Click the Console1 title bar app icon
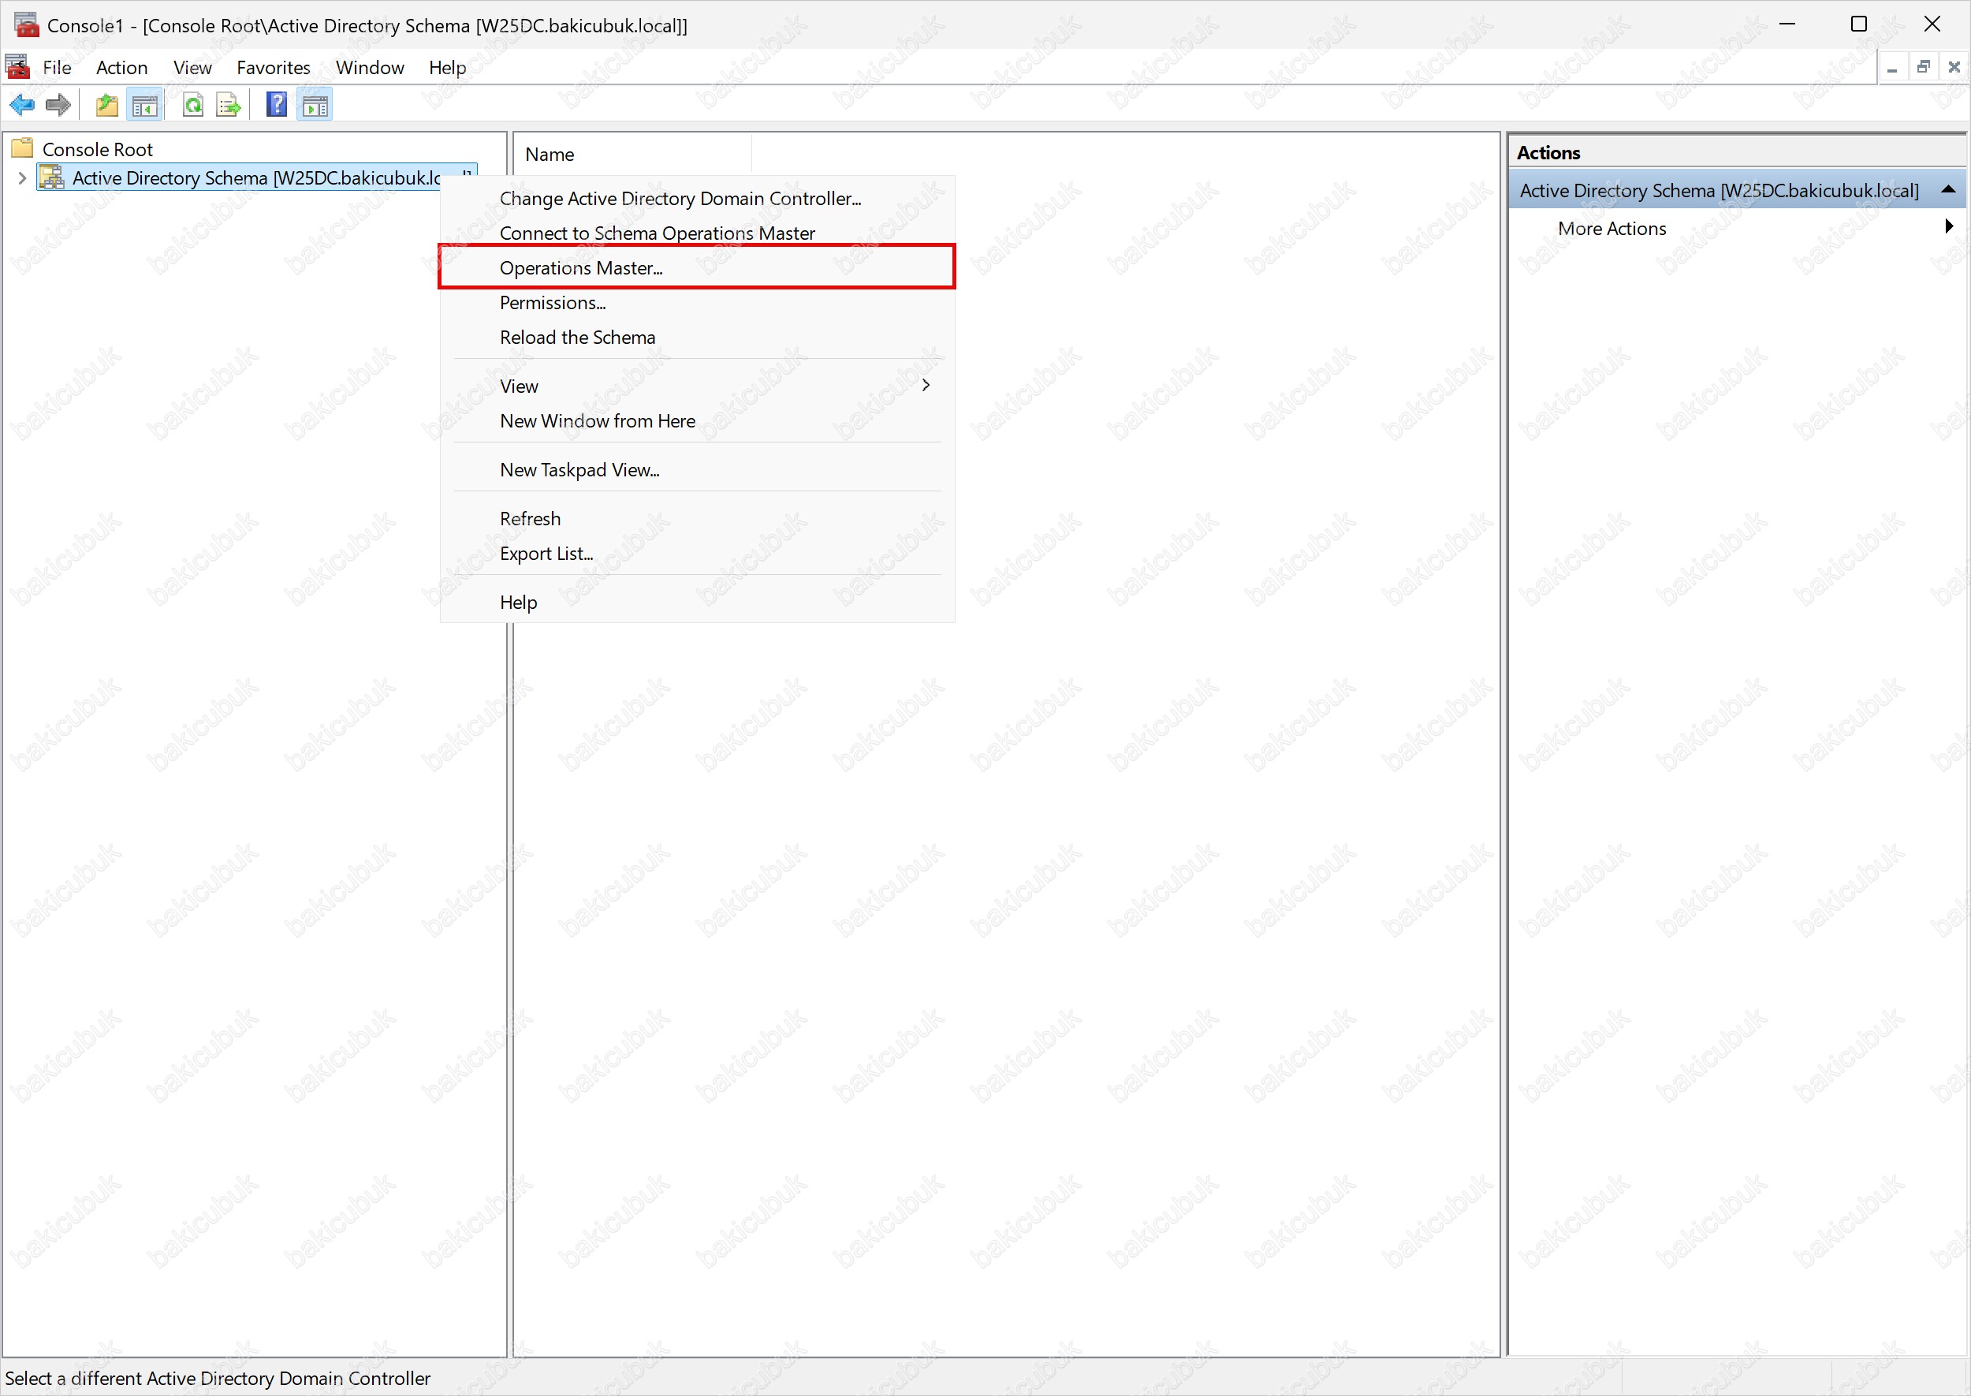 [27, 24]
